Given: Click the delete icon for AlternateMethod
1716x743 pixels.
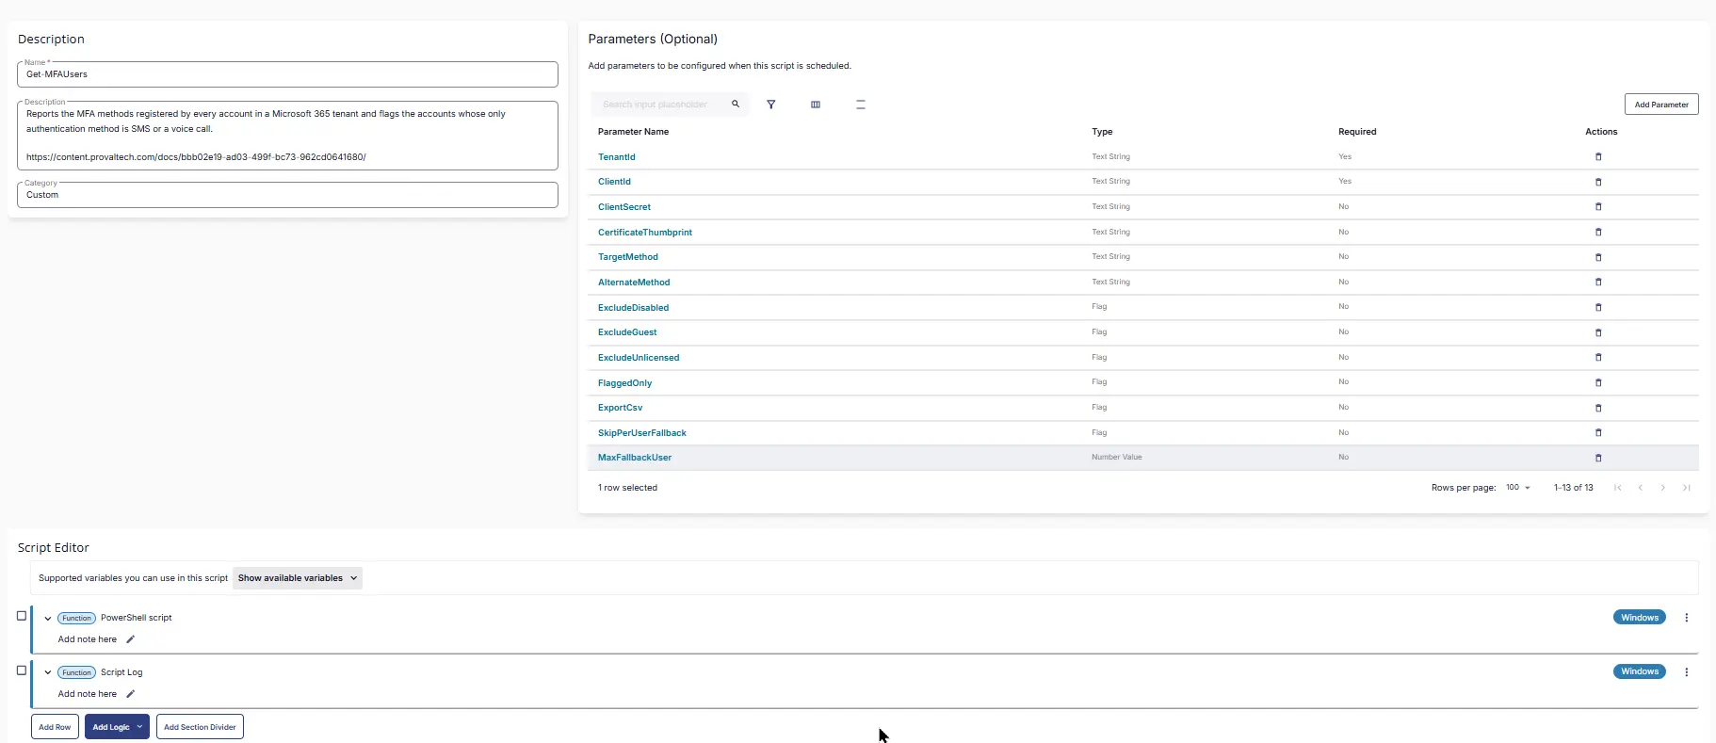Looking at the screenshot, I should pos(1598,283).
